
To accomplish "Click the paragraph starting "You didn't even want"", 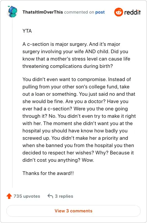I will click(79, 120).
